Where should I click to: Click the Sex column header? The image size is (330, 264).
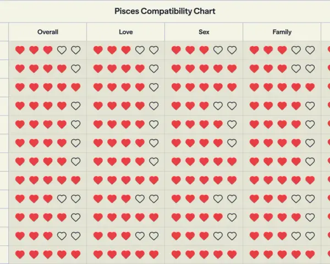[x=204, y=32]
